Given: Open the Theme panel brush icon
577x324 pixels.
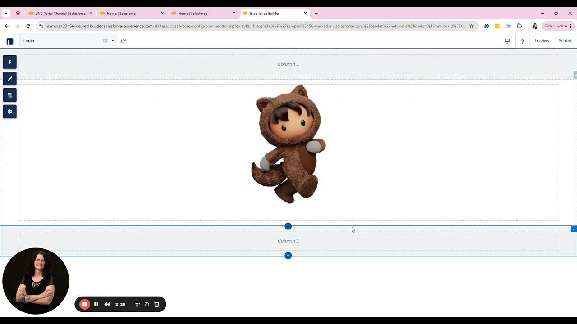Looking at the screenshot, I should (10, 79).
